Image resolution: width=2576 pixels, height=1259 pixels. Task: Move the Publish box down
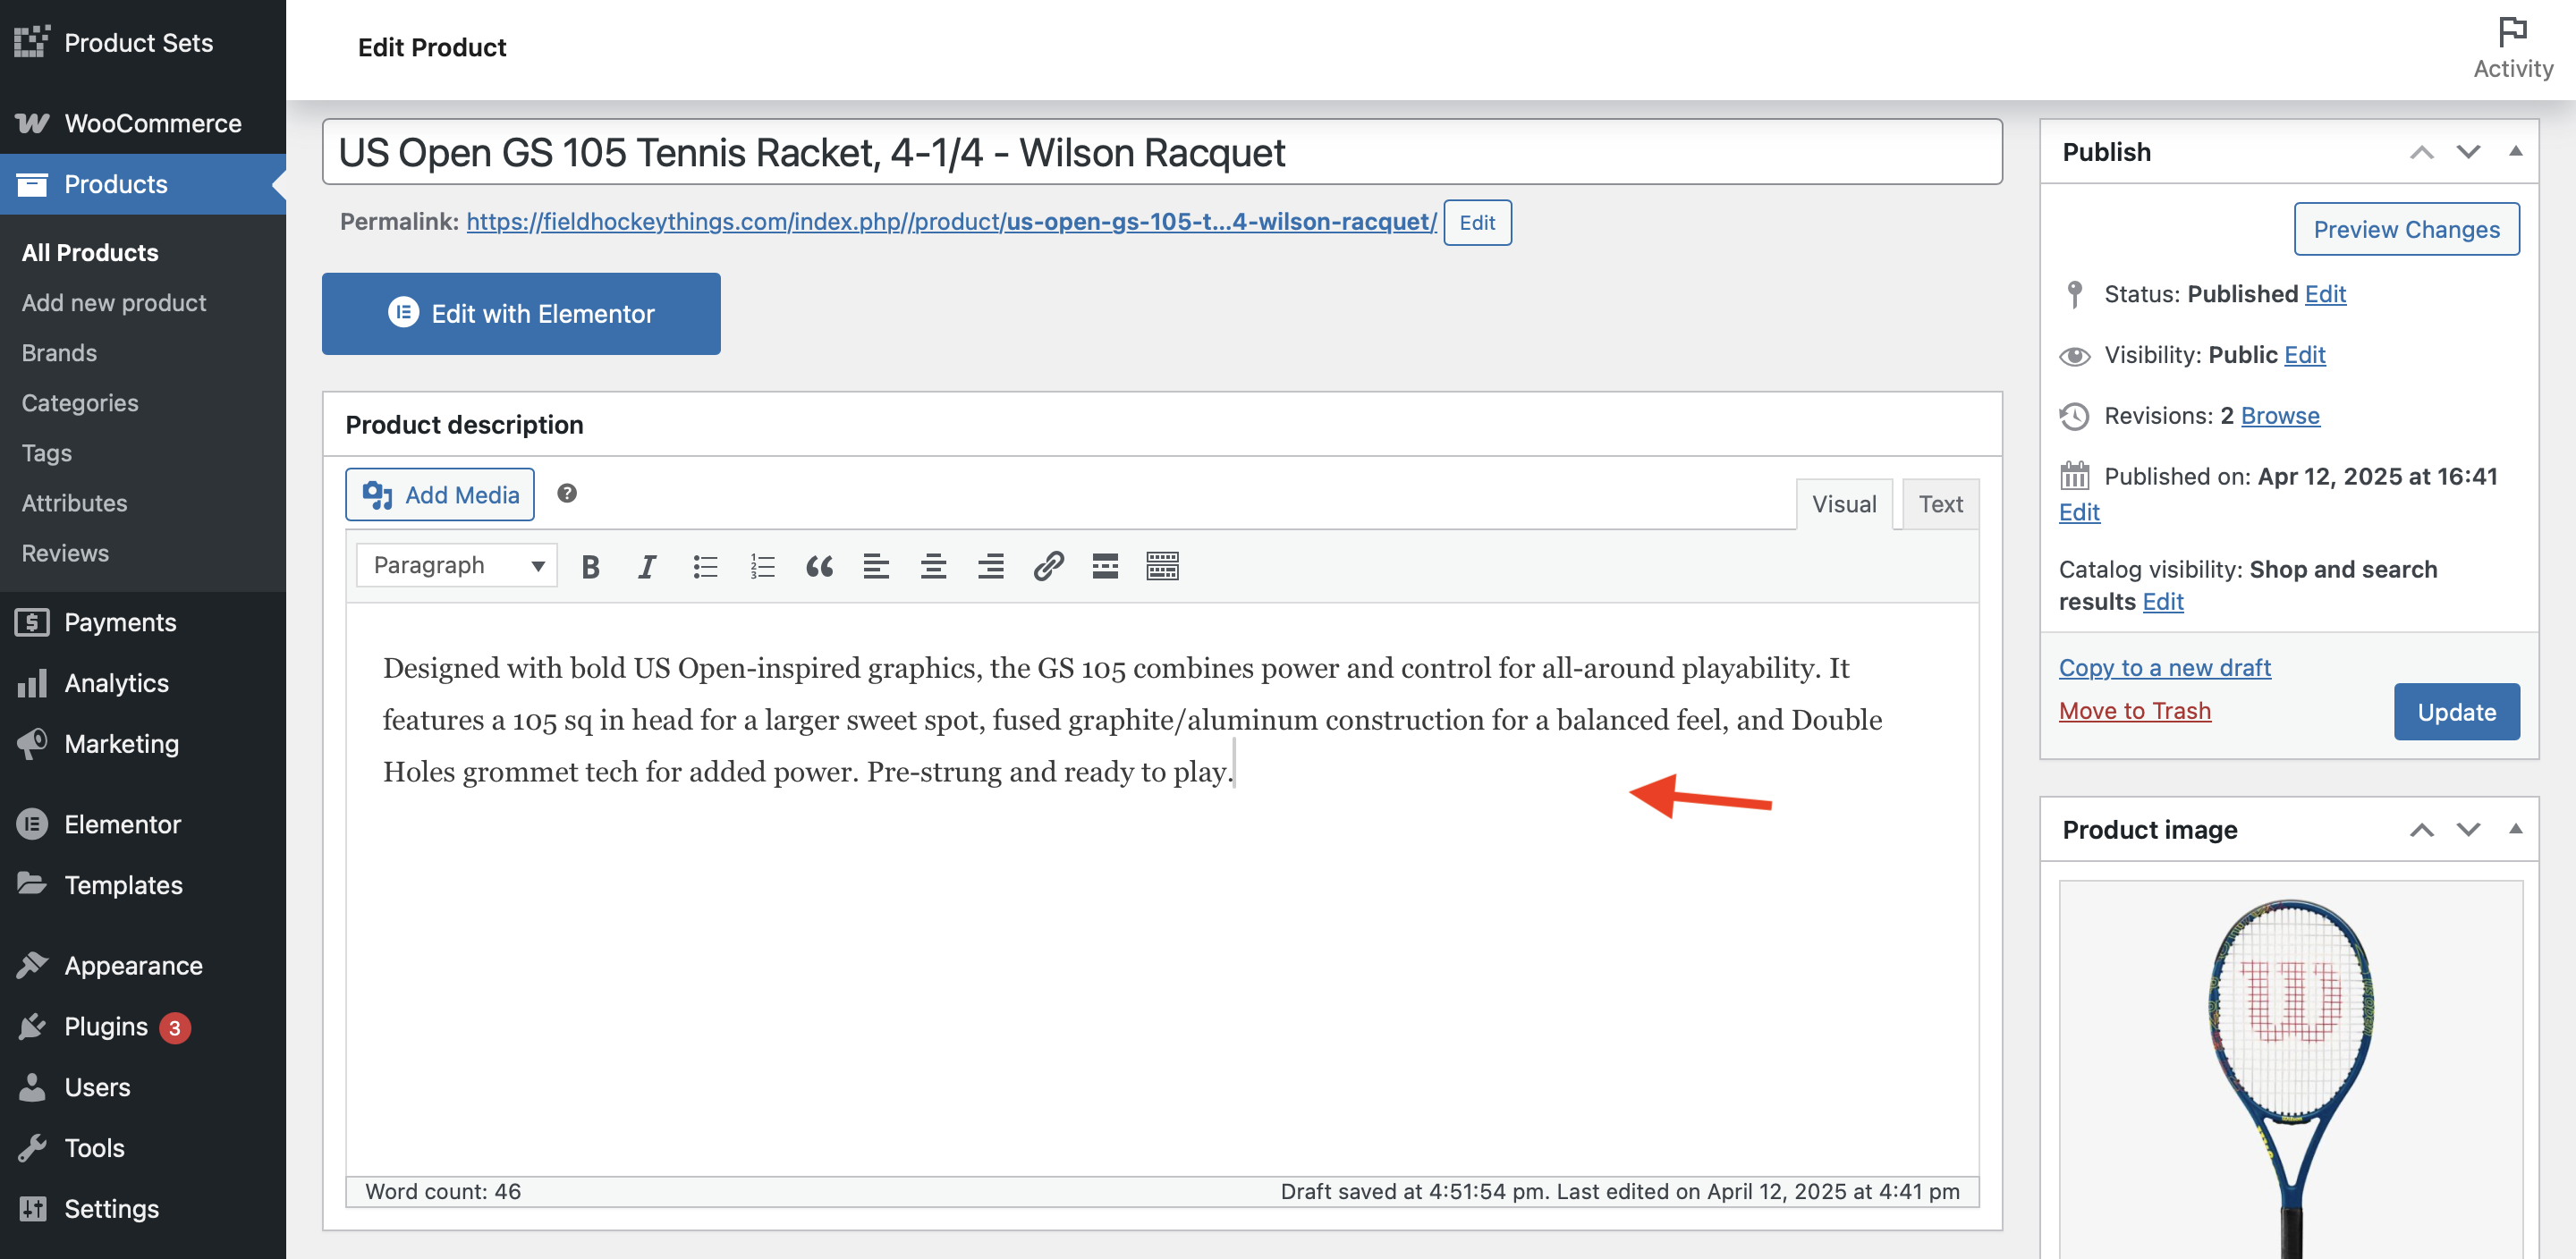2468,152
